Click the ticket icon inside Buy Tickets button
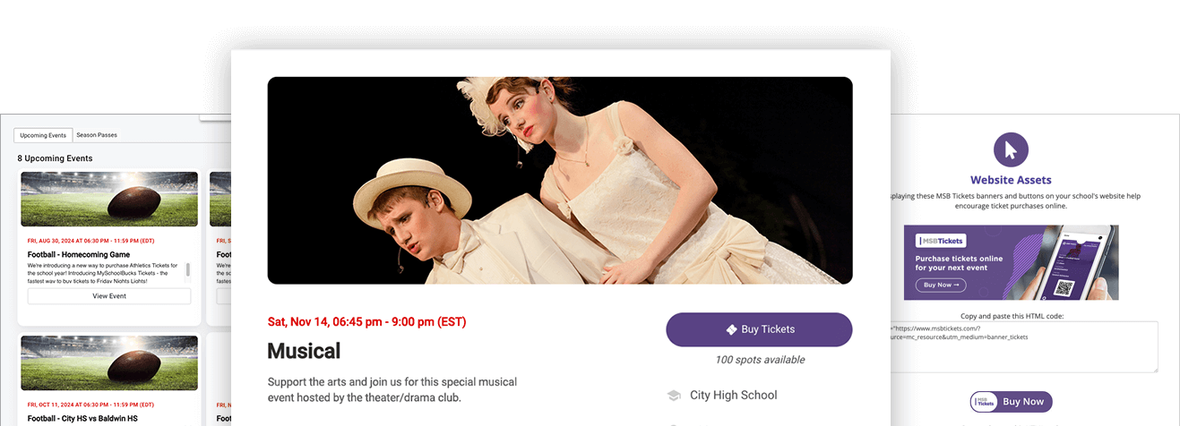This screenshot has height=426, width=1180. click(731, 329)
